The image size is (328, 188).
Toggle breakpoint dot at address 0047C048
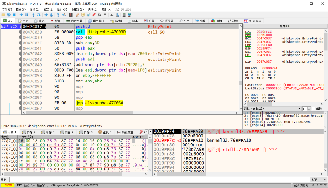pos(20,59)
